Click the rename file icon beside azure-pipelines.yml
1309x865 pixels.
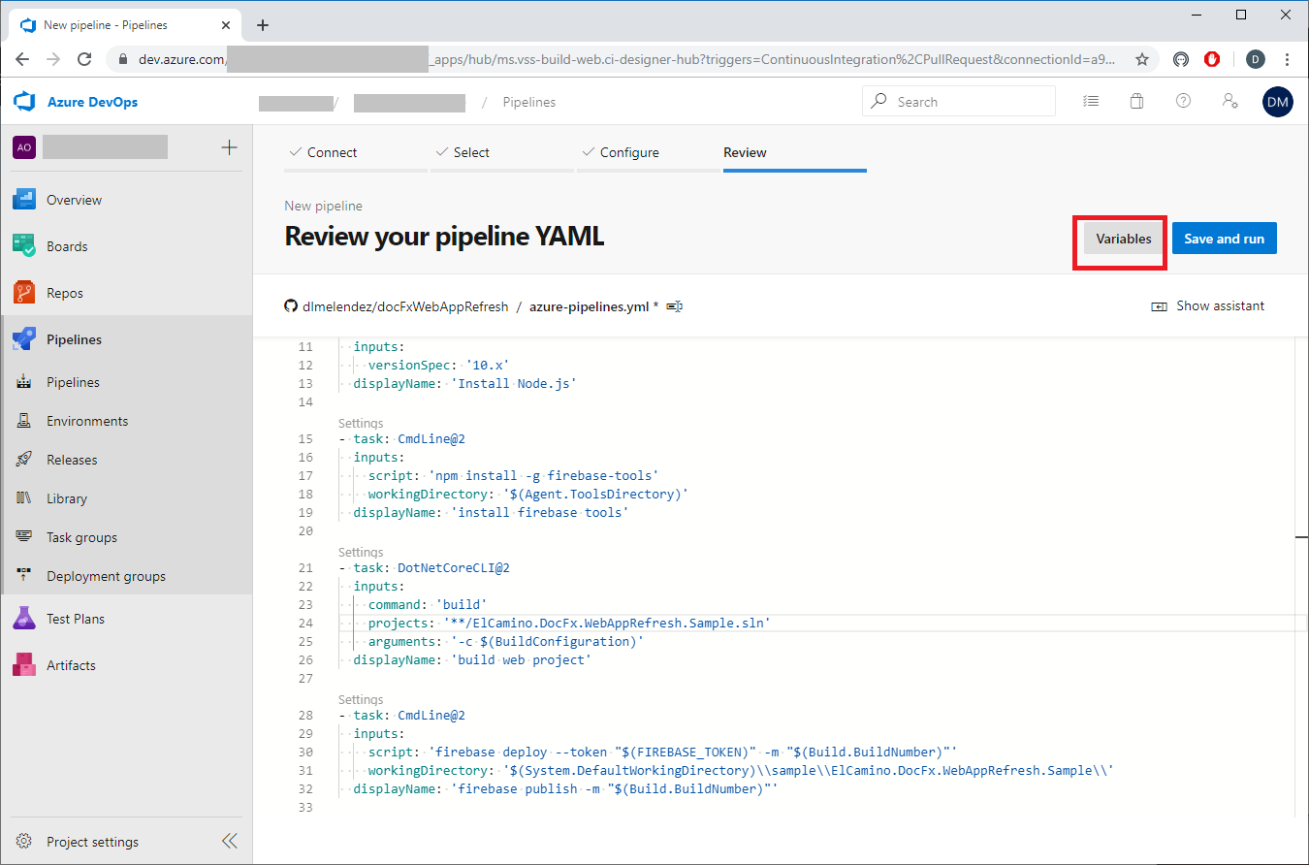[x=675, y=306]
